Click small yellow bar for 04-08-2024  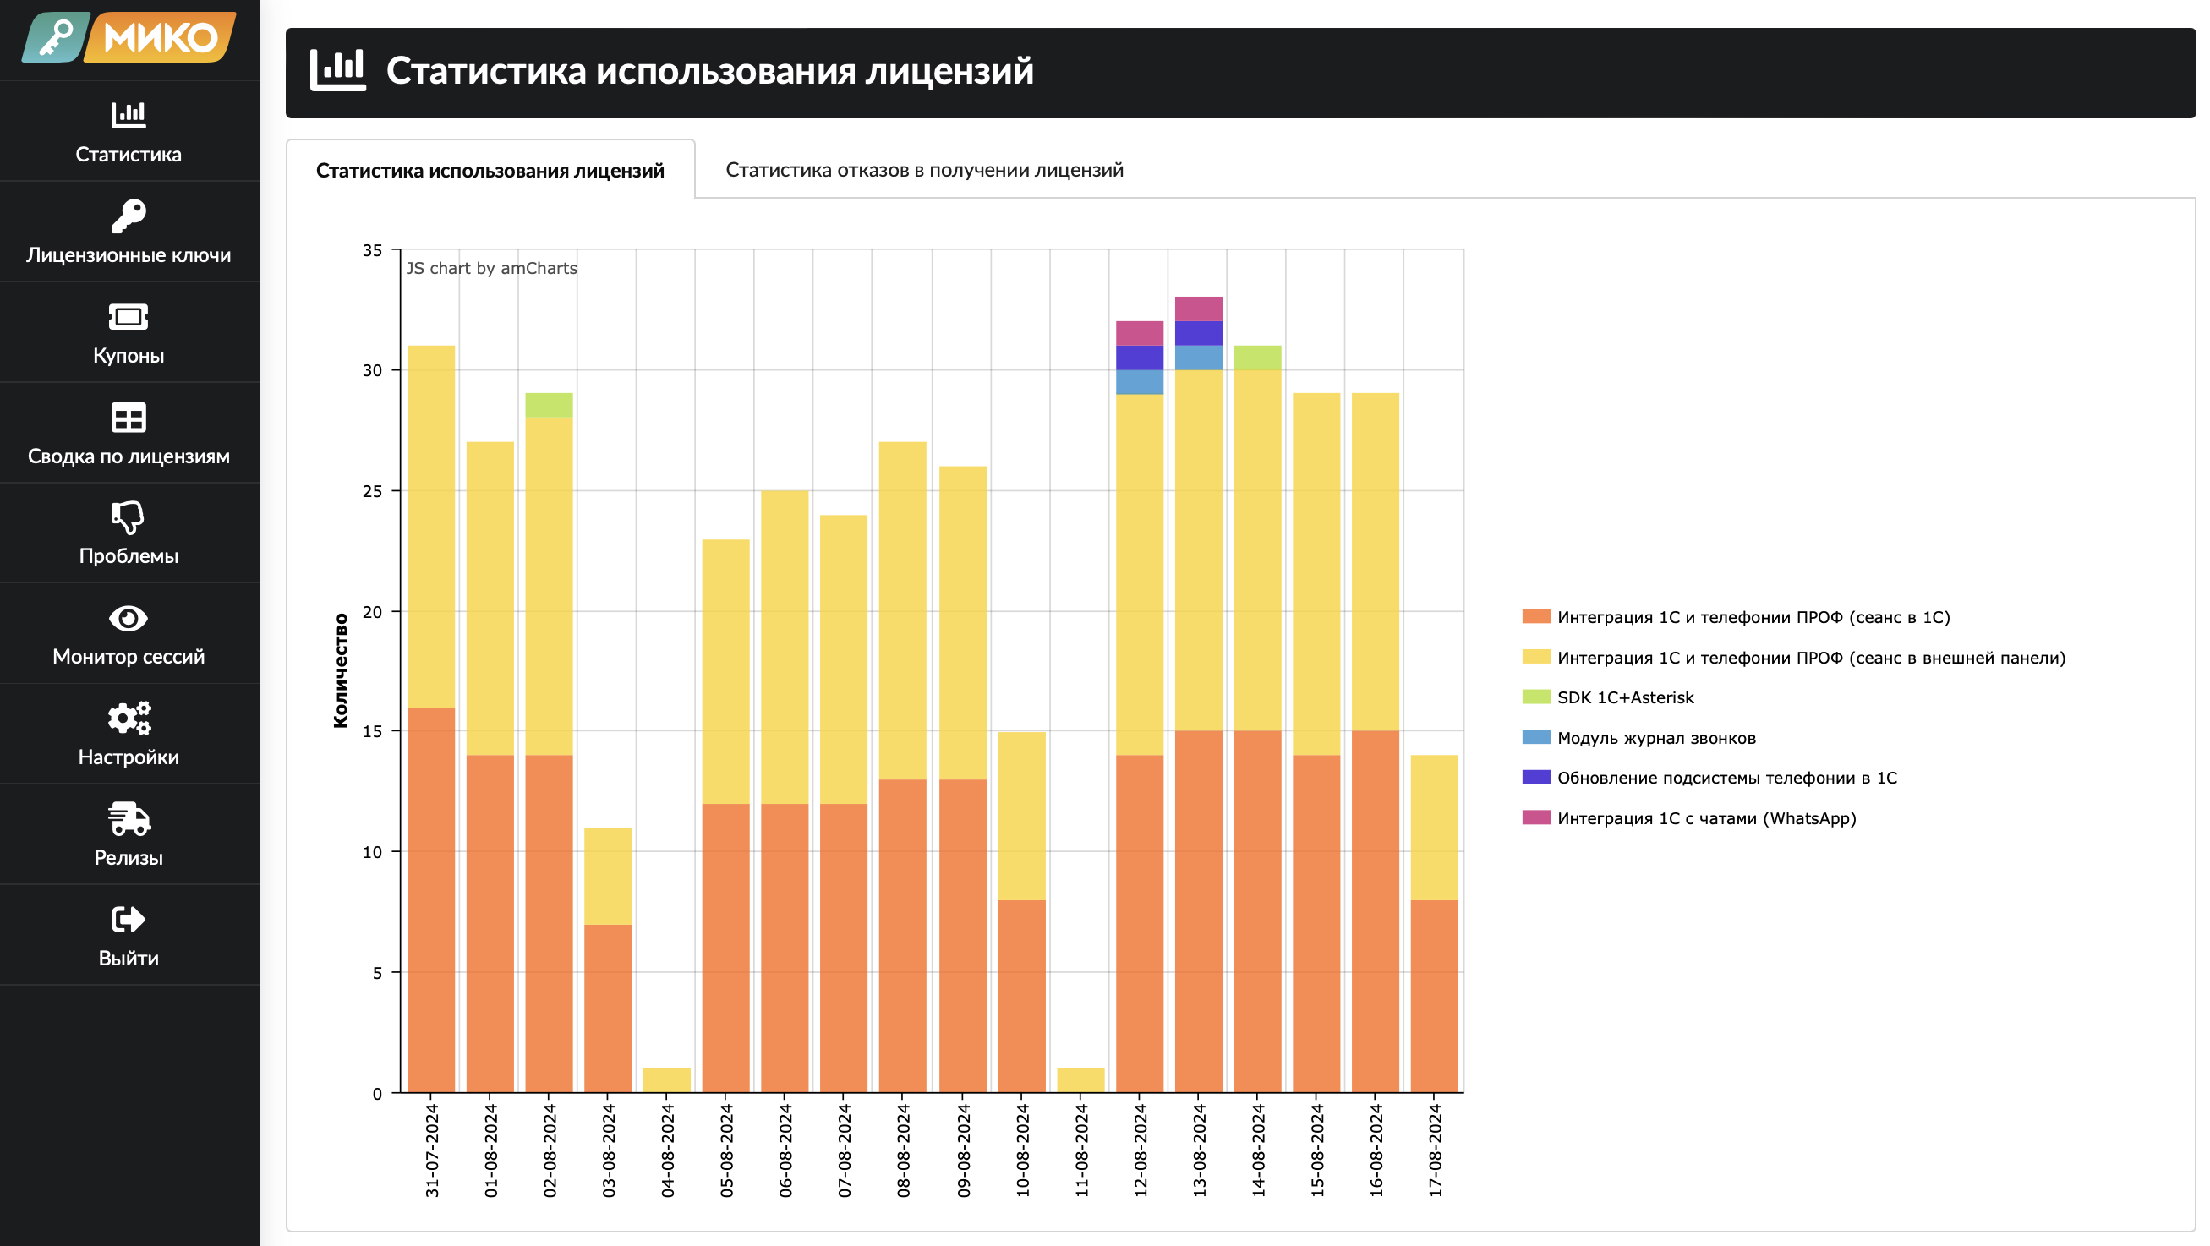click(x=666, y=1080)
